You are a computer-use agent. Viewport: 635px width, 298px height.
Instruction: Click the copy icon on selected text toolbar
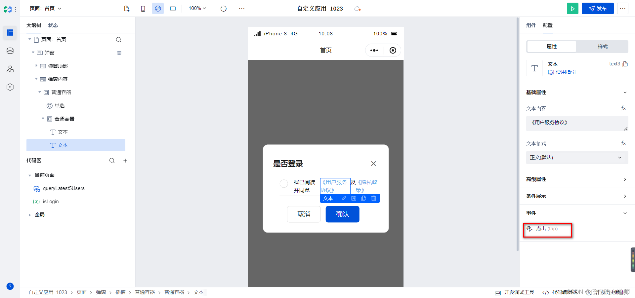tap(363, 198)
